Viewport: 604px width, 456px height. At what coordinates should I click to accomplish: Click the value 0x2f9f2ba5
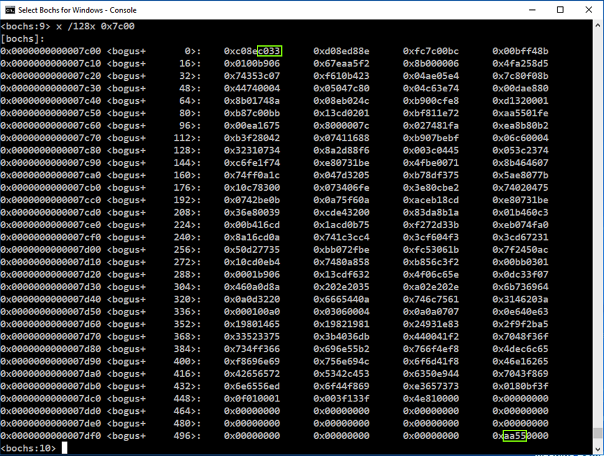(520, 324)
